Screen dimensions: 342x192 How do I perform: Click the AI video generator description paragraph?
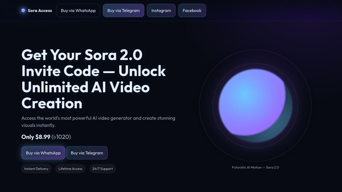tap(98, 122)
